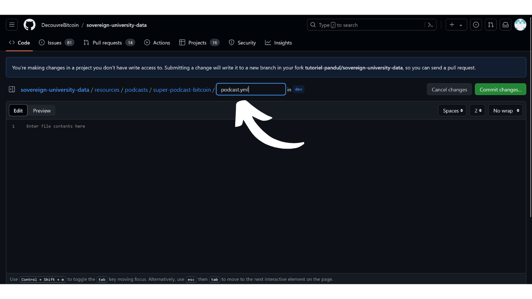Click the Issues count badge 81
The image size is (532, 299).
pyautogui.click(x=69, y=43)
